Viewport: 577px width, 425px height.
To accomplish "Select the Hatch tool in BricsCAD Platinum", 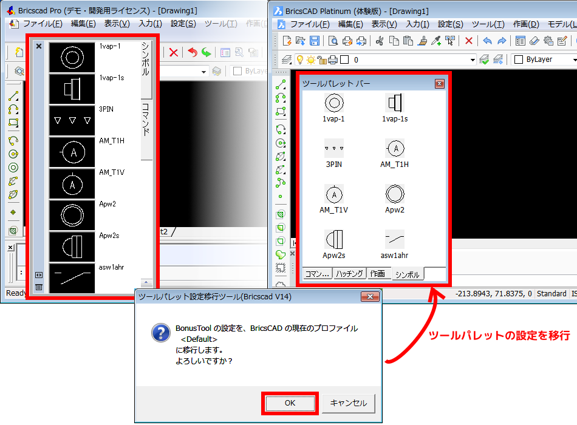I will (x=281, y=214).
